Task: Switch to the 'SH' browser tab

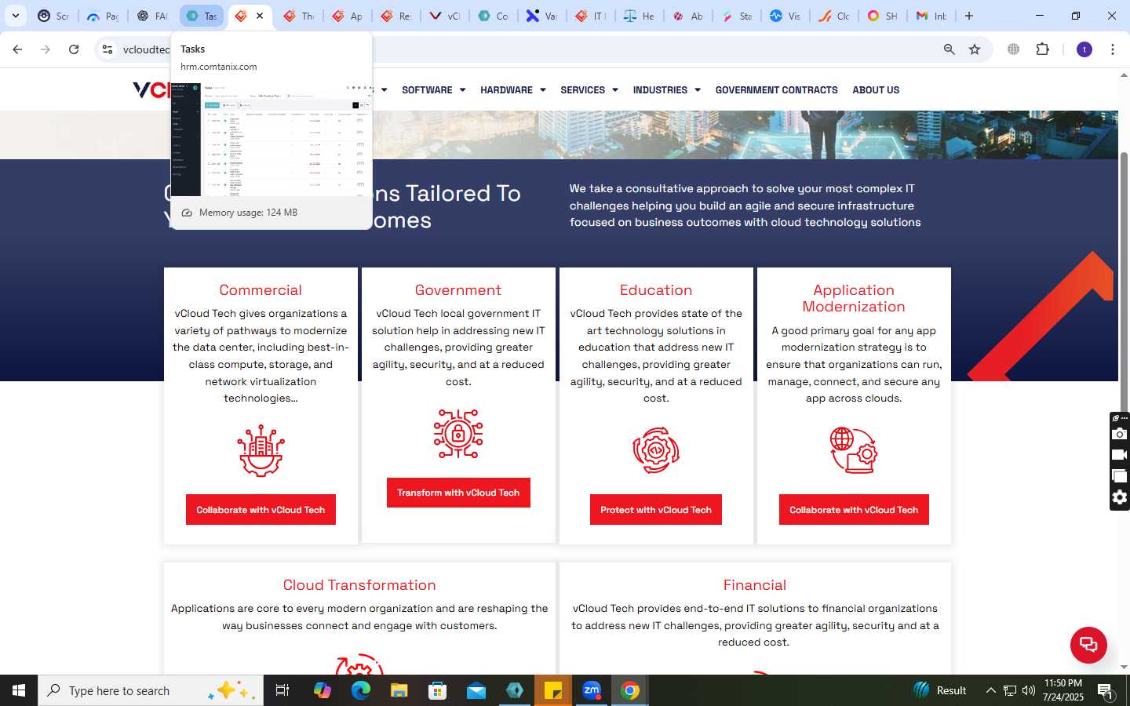Action: (883, 16)
